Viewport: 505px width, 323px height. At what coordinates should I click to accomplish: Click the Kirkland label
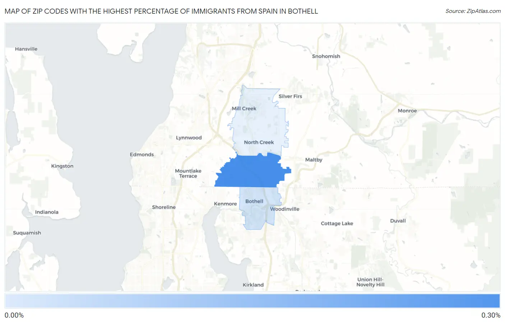[253, 285]
